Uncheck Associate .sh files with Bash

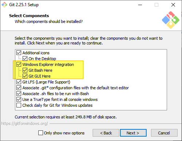click(x=19, y=94)
